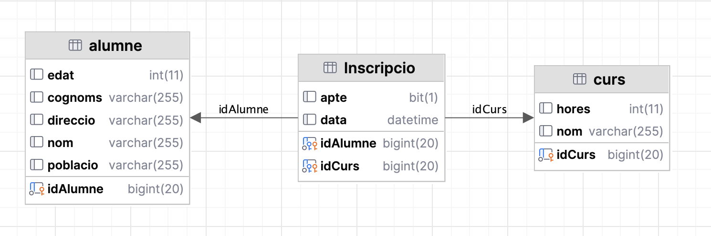
Task: Click the table icon beside Inscripcio header
Action: (330, 68)
